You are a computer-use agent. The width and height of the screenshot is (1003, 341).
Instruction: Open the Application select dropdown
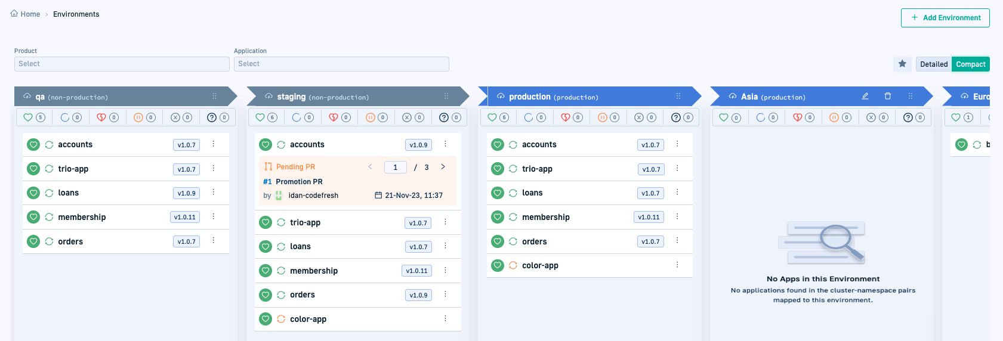[x=341, y=64]
